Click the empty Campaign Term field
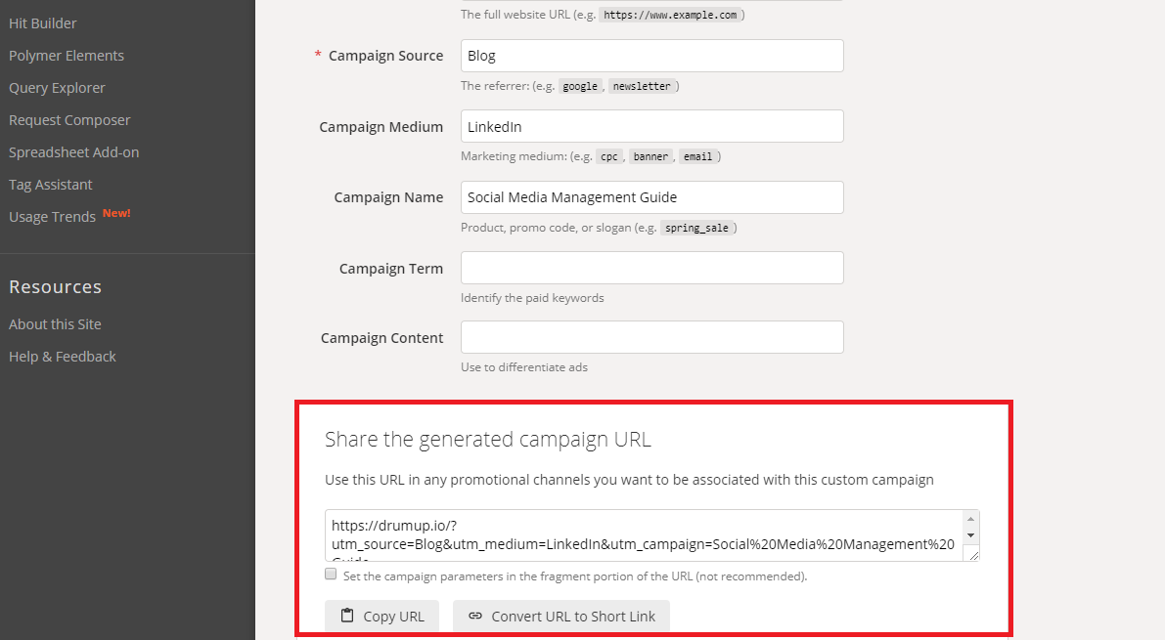1165x640 pixels. click(651, 268)
